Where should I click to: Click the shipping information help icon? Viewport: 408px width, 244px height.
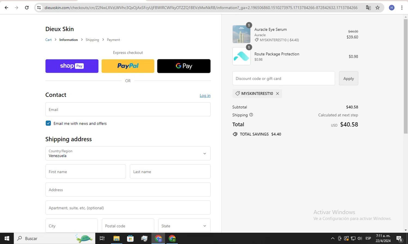tap(251, 115)
